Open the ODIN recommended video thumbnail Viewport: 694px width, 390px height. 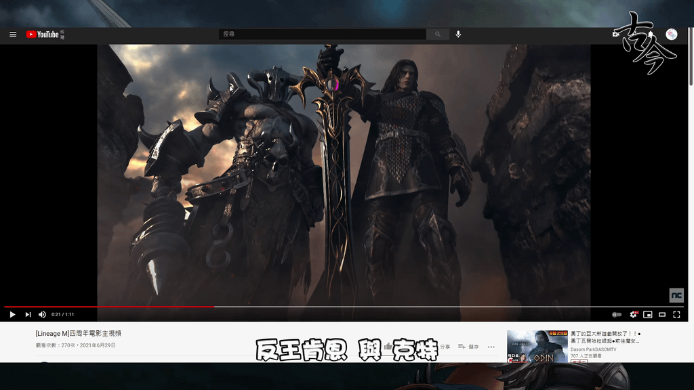[x=537, y=346]
